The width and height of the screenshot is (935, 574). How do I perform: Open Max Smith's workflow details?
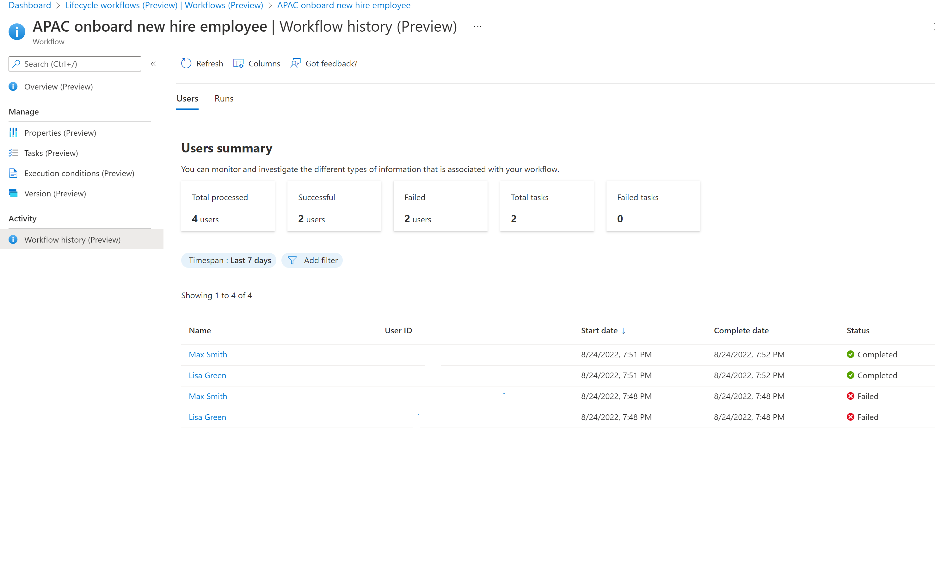click(x=208, y=354)
